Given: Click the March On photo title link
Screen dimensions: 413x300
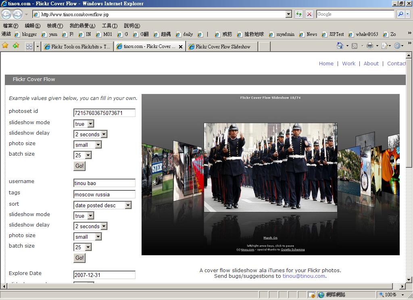Looking at the screenshot, I should [270, 238].
